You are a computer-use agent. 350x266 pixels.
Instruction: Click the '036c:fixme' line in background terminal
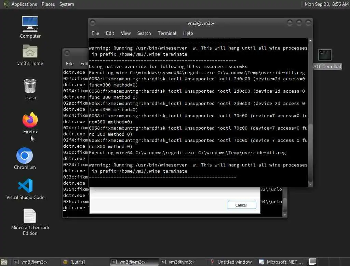click(76, 201)
